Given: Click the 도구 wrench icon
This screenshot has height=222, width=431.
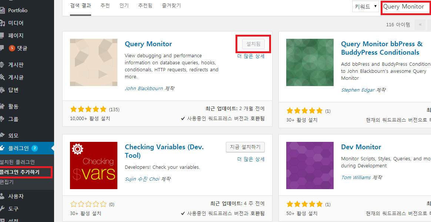Looking at the screenshot, I should pyautogui.click(x=2, y=209).
